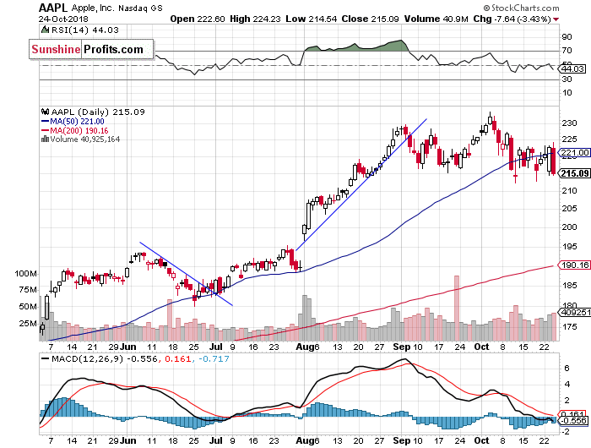
Task: Click the 44.03 RSI value tag
Action: 572,68
